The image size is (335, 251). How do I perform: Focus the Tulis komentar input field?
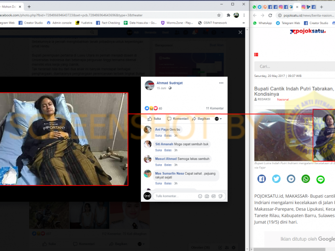(175, 196)
